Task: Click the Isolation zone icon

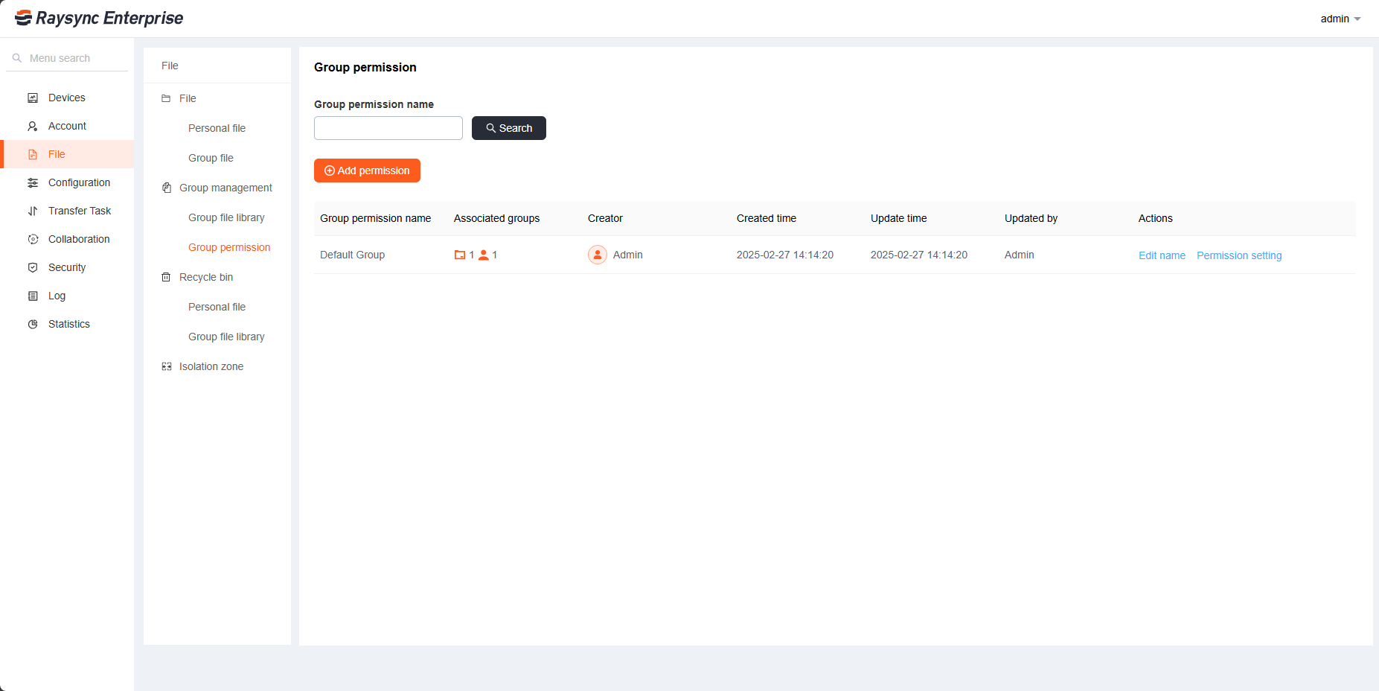Action: pos(166,366)
